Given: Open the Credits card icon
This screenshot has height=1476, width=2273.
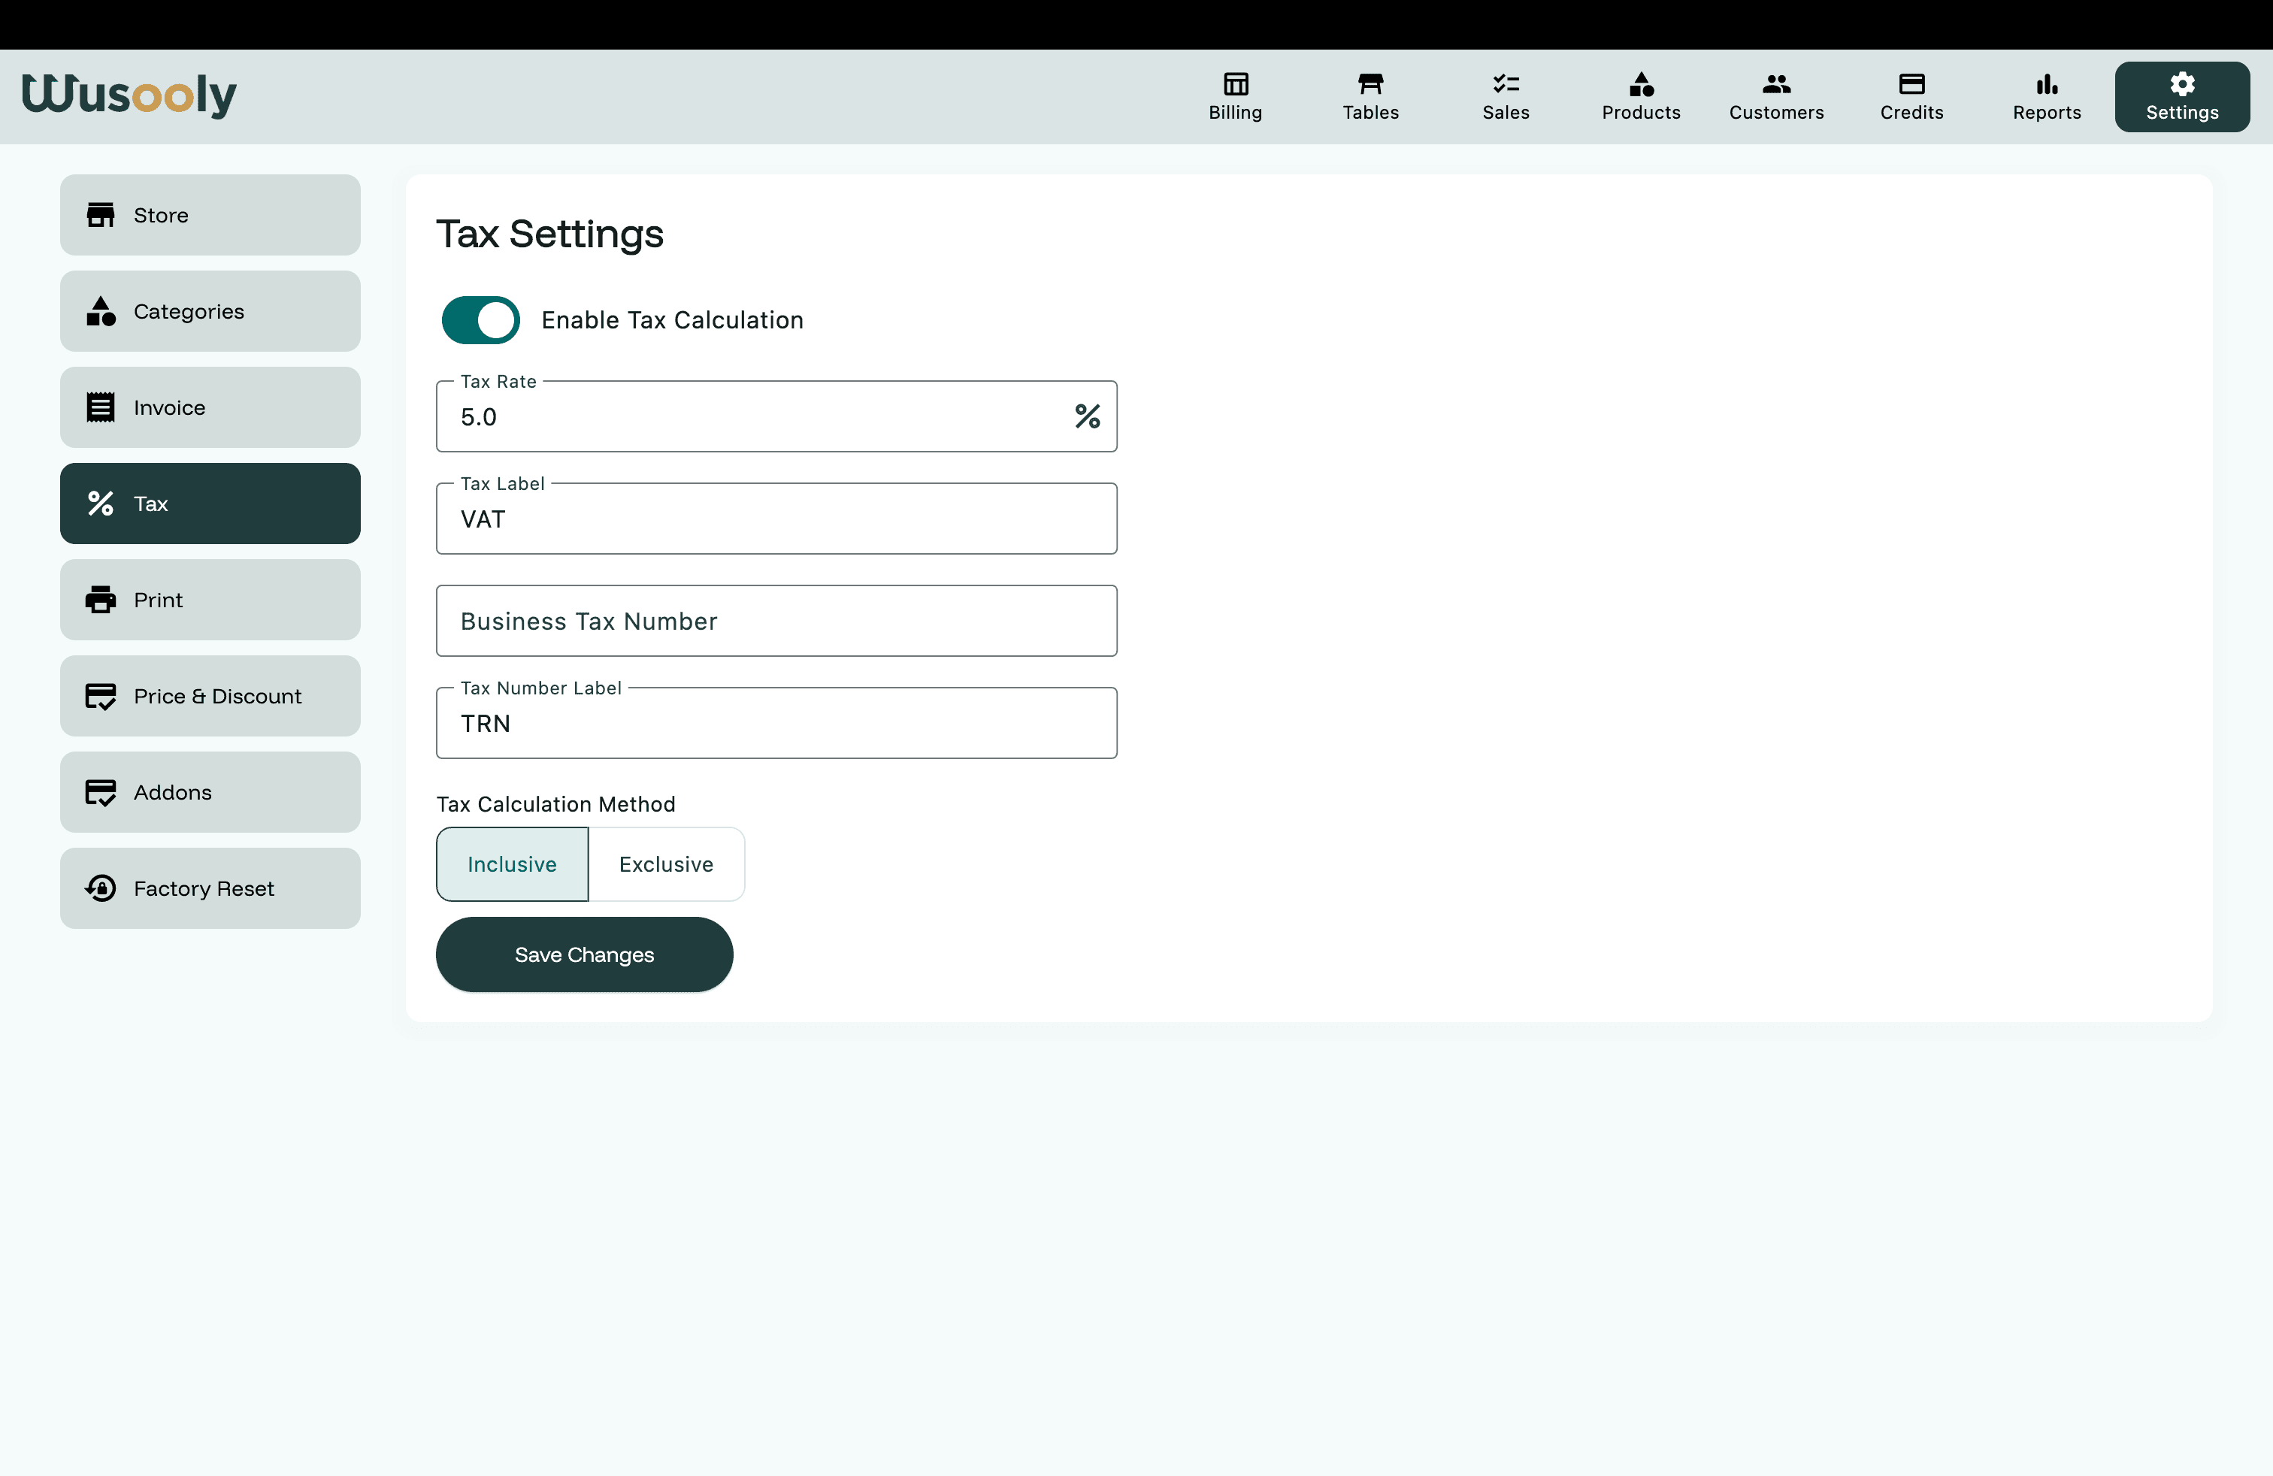Looking at the screenshot, I should (1911, 84).
